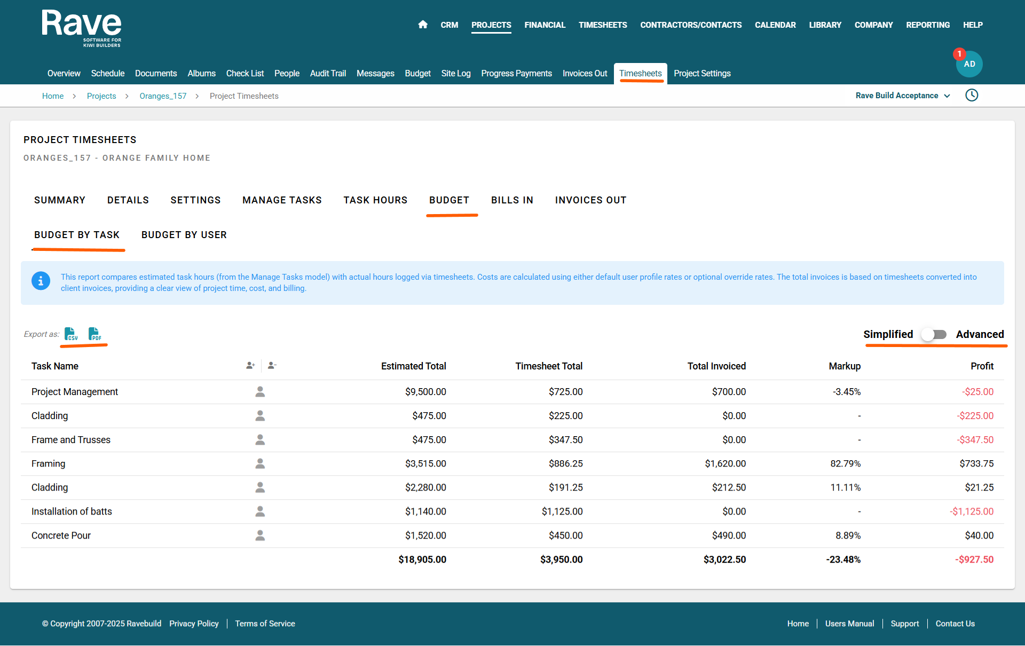Open the FINANCIAL top menu
Image resolution: width=1025 pixels, height=646 pixels.
click(545, 25)
